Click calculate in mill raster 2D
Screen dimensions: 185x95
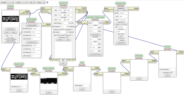(x=60, y=40)
